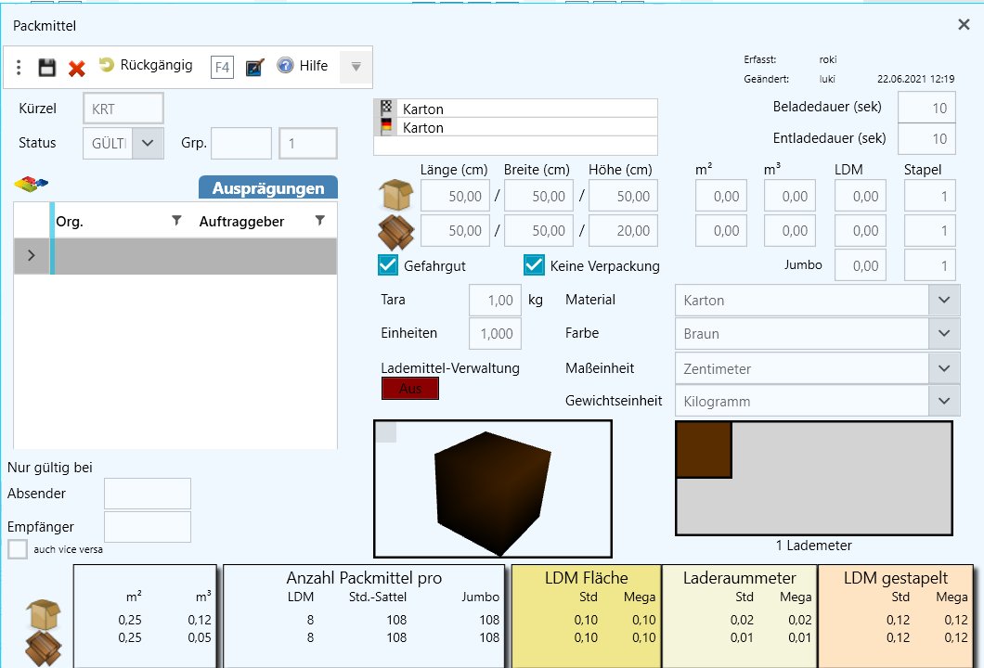The height and width of the screenshot is (668, 984).
Task: Click the F4 toolbar button
Action: [222, 67]
